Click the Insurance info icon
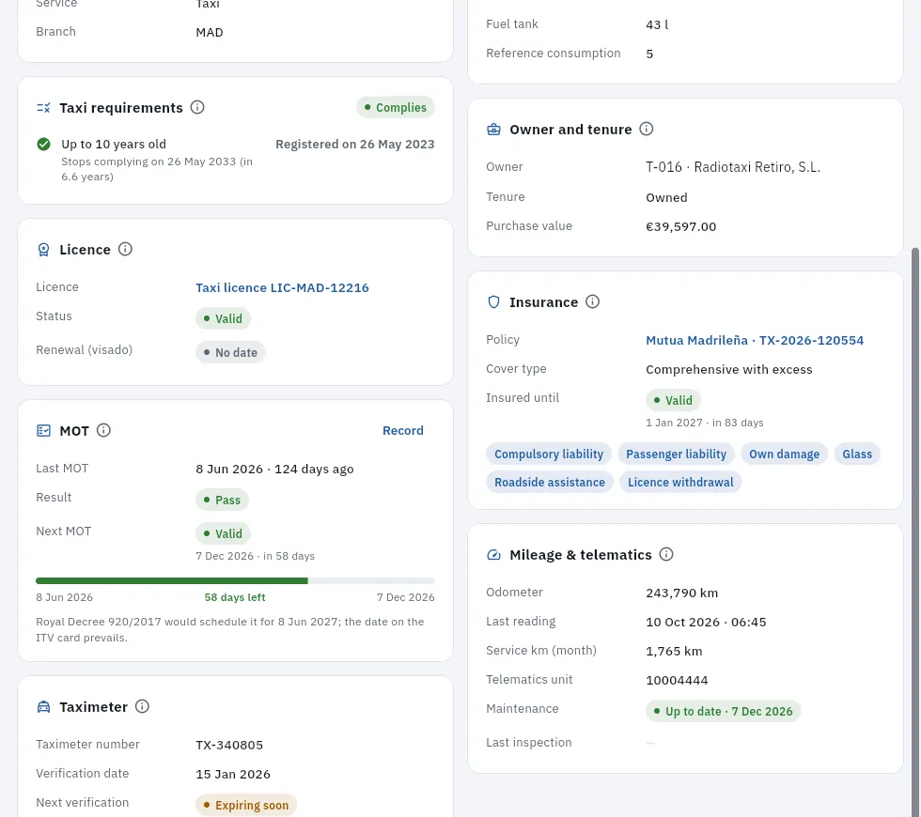 593,301
